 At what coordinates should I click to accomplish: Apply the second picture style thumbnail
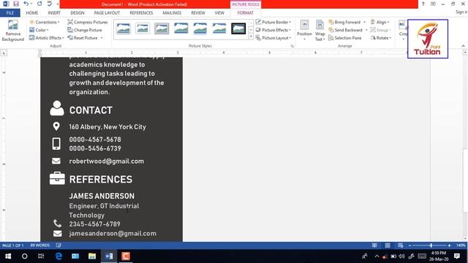click(x=143, y=29)
